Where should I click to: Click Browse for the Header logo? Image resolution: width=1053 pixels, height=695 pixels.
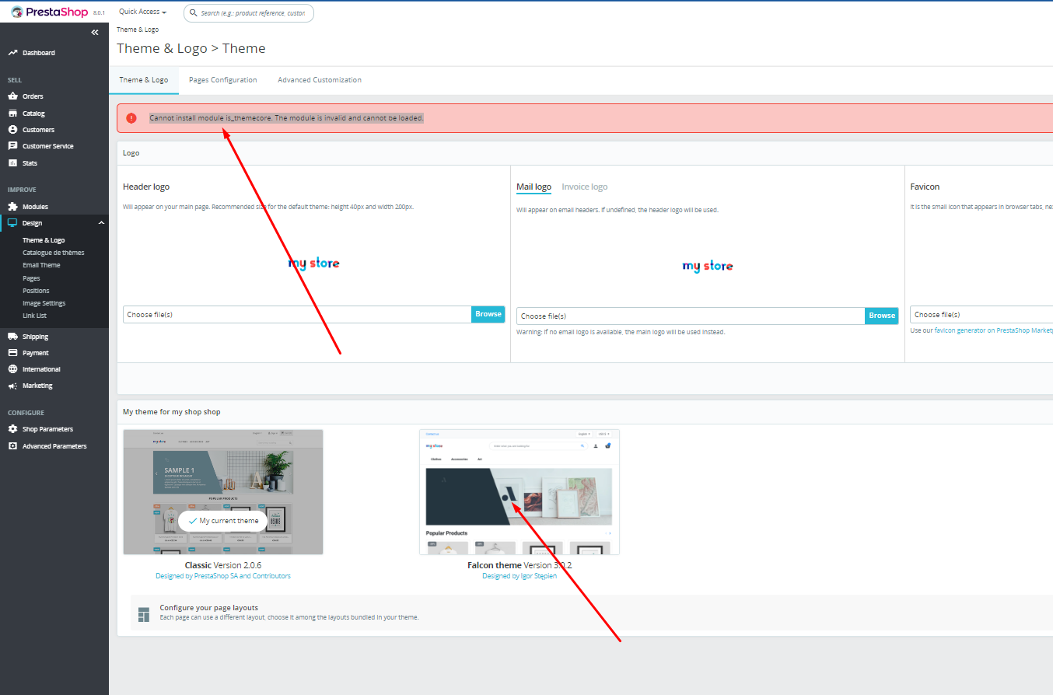488,313
